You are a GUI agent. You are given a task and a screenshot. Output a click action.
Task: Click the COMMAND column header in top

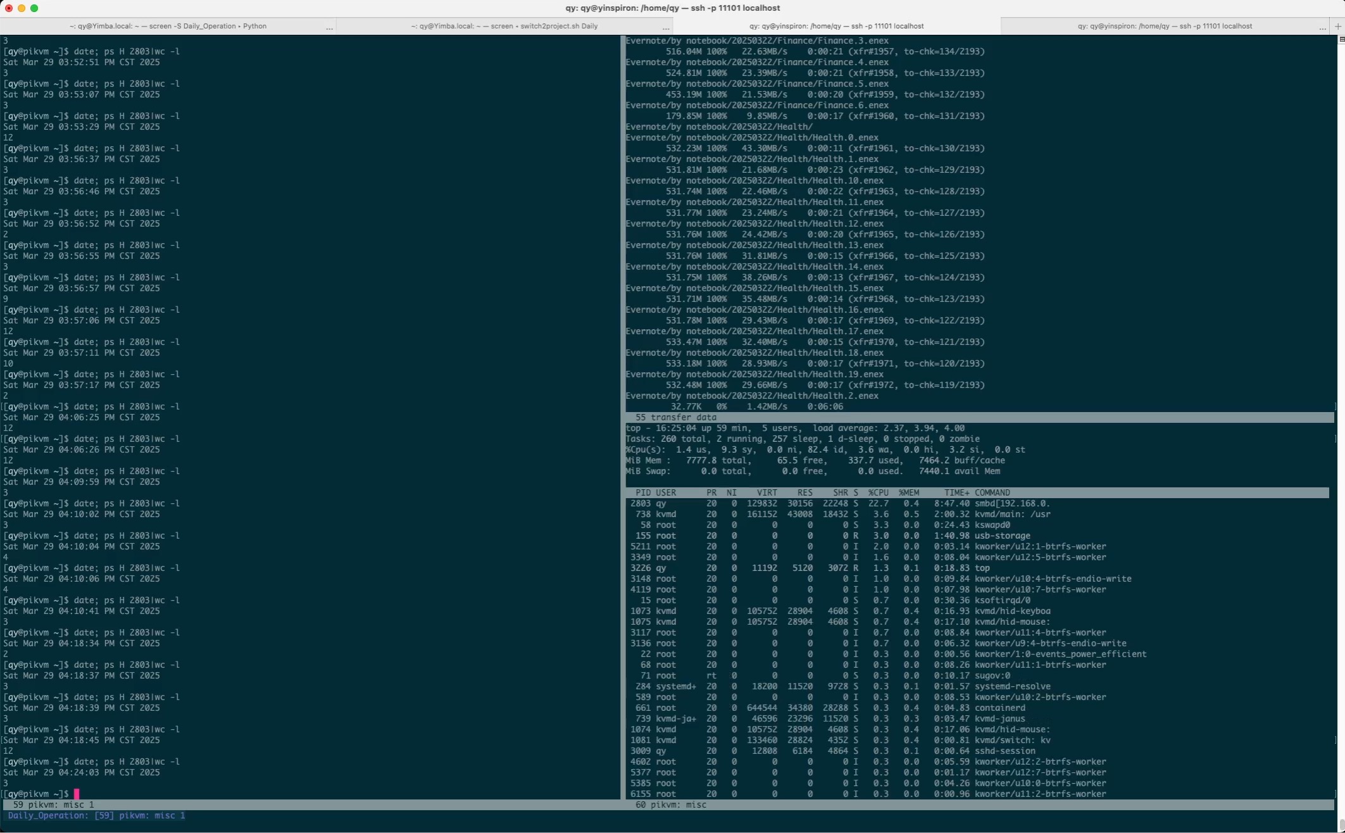[x=992, y=492]
